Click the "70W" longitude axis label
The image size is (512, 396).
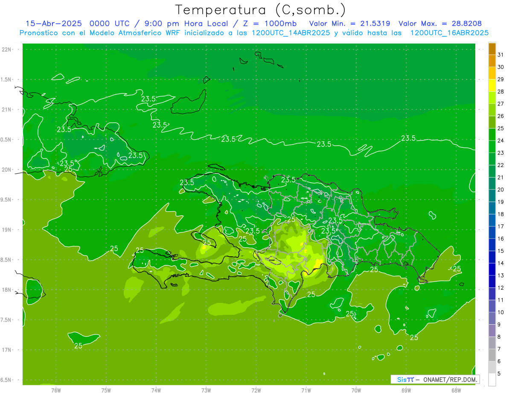pyautogui.click(x=356, y=390)
